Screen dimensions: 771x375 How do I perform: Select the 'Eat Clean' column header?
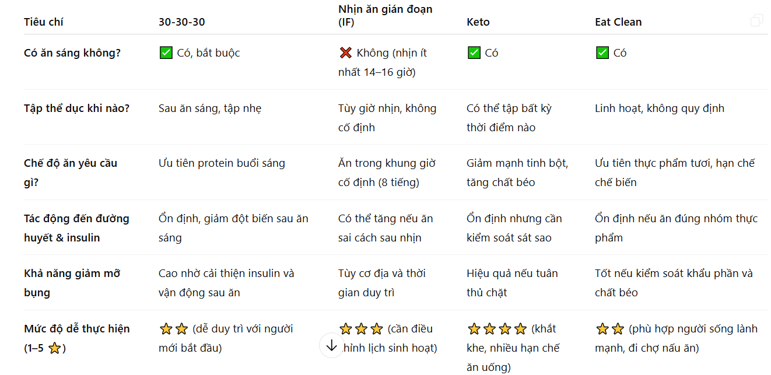click(618, 22)
